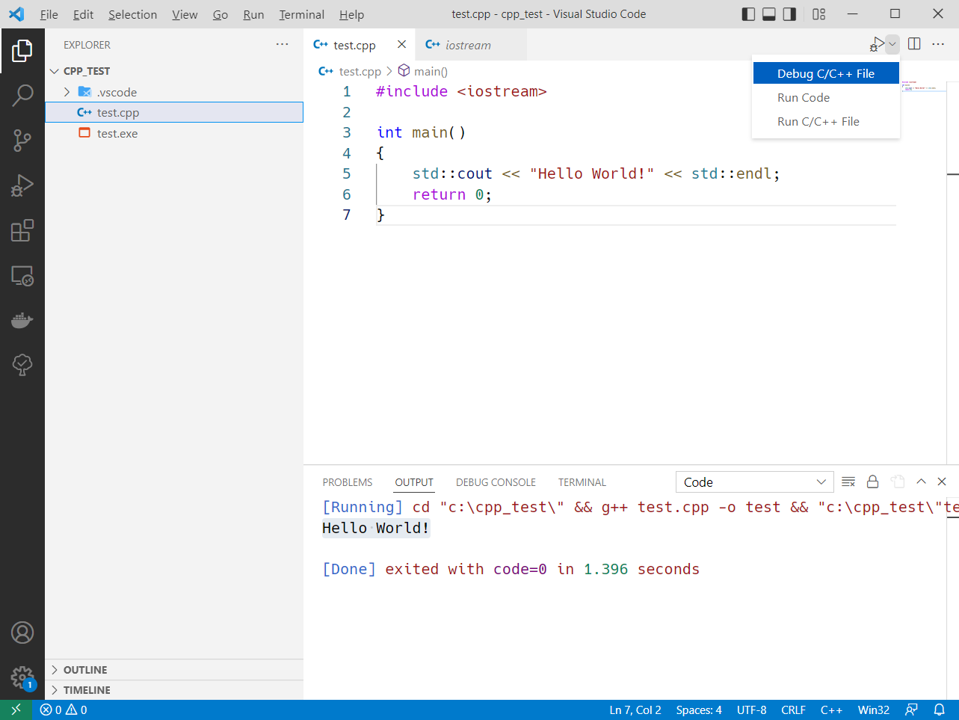Choose Run Code from dropdown menu

pyautogui.click(x=826, y=97)
